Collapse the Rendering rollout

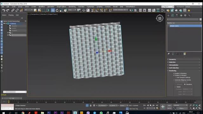point(184,71)
